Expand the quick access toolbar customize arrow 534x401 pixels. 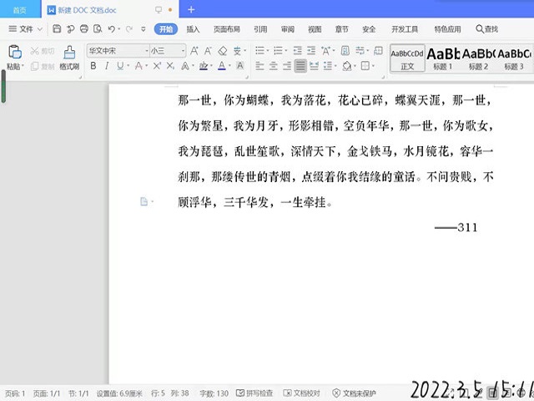(x=144, y=29)
